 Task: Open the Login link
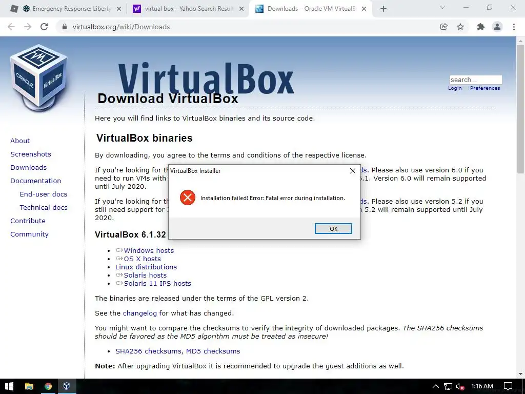click(x=455, y=88)
